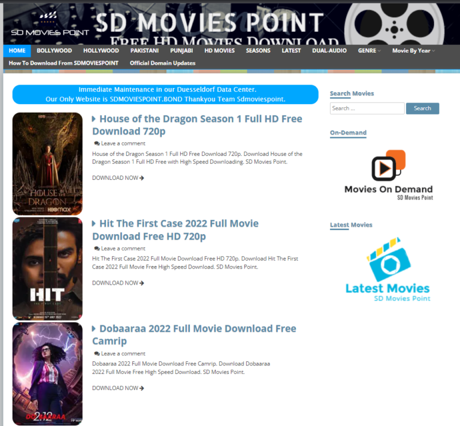Focus the Search movies input field
This screenshot has height=426, width=460.
367,108
